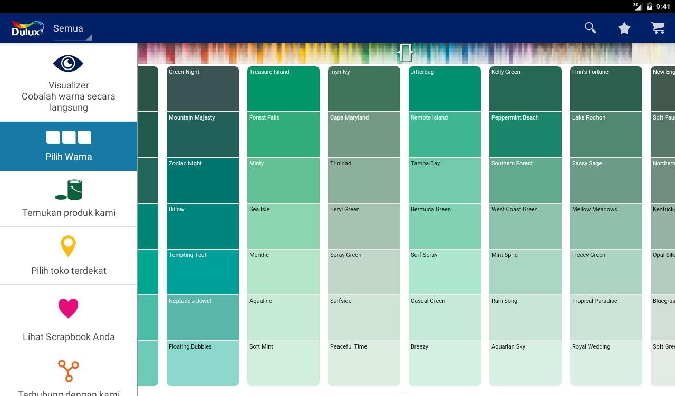Open search with the magnifier icon
Screen dimensions: 675x396
pos(591,28)
